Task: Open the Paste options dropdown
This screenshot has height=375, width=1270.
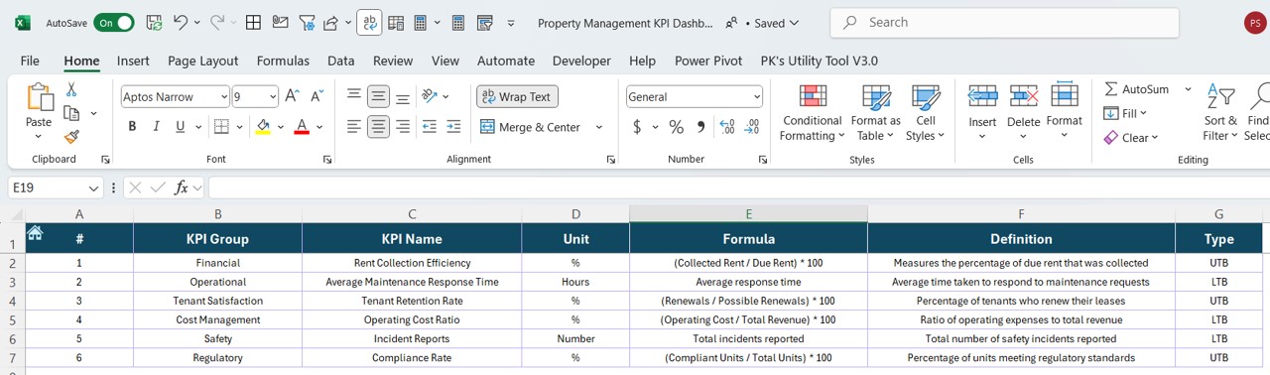Action: [39, 136]
